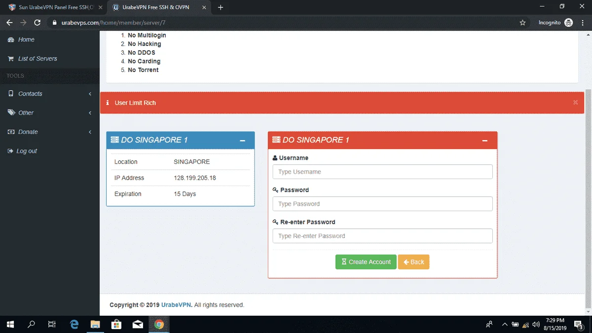The image size is (592, 333).
Task: Go back in browser history
Action: (x=9, y=23)
